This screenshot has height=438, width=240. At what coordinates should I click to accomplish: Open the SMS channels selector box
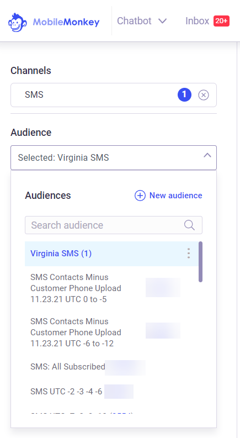tap(114, 95)
